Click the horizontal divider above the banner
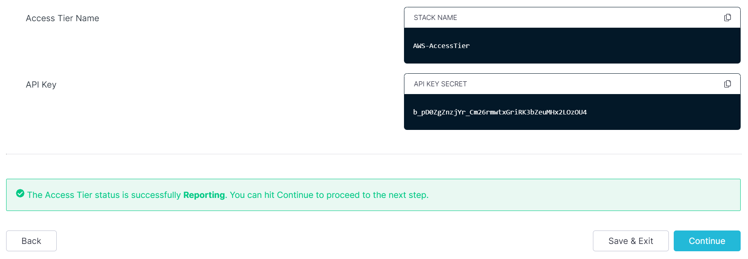This screenshot has width=748, height=259. point(373,154)
